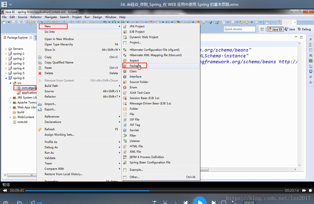This screenshot has width=314, height=204.
Task: Collapse the src folder node
Action: click(x=11, y=83)
